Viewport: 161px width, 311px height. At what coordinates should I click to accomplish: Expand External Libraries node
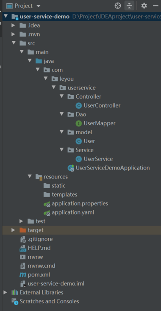point(6,293)
